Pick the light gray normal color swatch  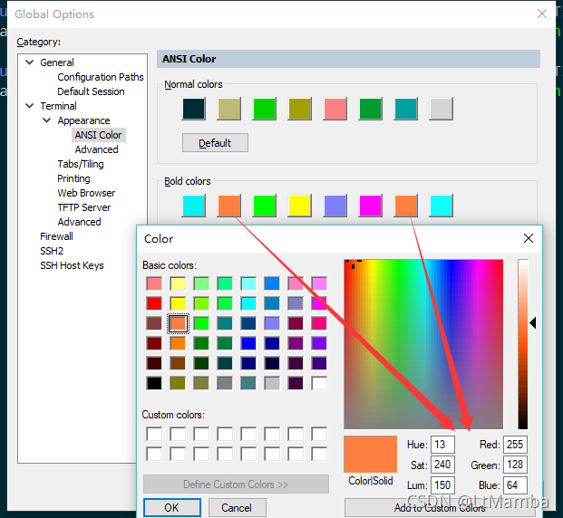(x=441, y=109)
